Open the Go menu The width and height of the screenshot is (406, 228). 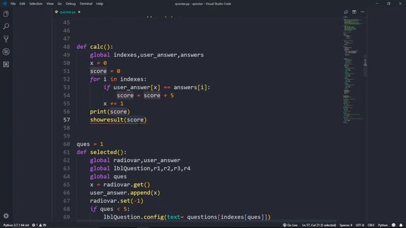point(60,4)
